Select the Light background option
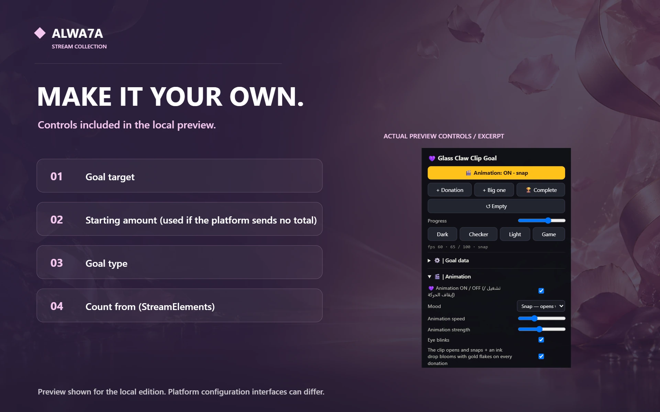The image size is (660, 412). (x=515, y=234)
